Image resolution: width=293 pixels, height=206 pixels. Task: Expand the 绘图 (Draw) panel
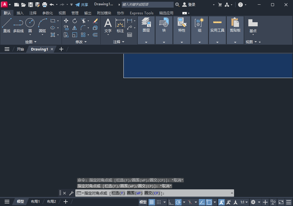tap(35, 41)
